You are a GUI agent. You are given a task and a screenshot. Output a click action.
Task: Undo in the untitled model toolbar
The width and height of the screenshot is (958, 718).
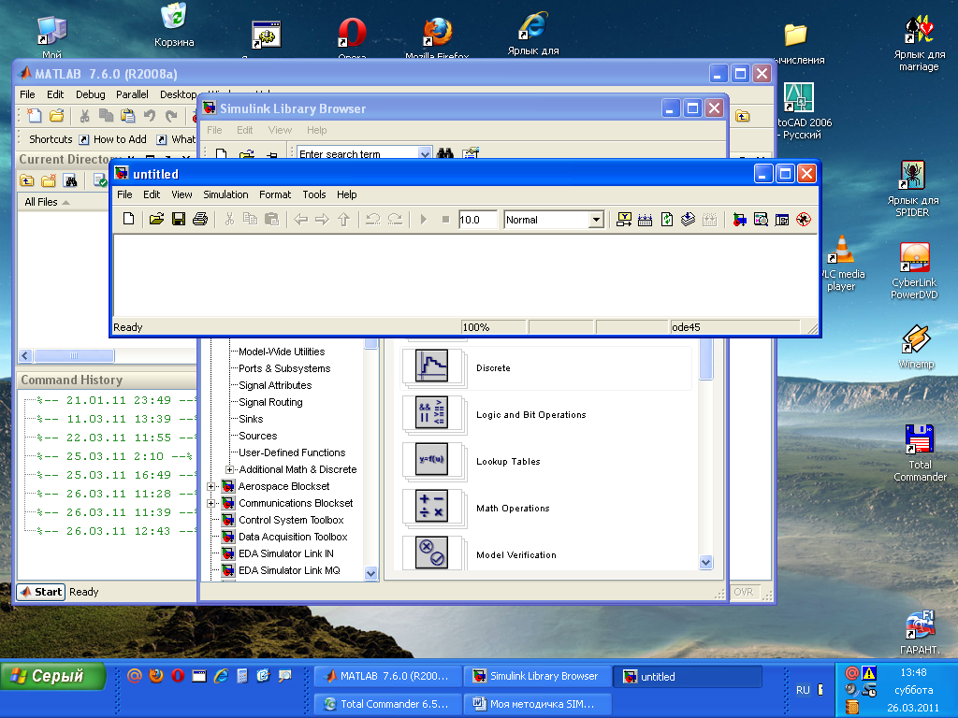[372, 219]
